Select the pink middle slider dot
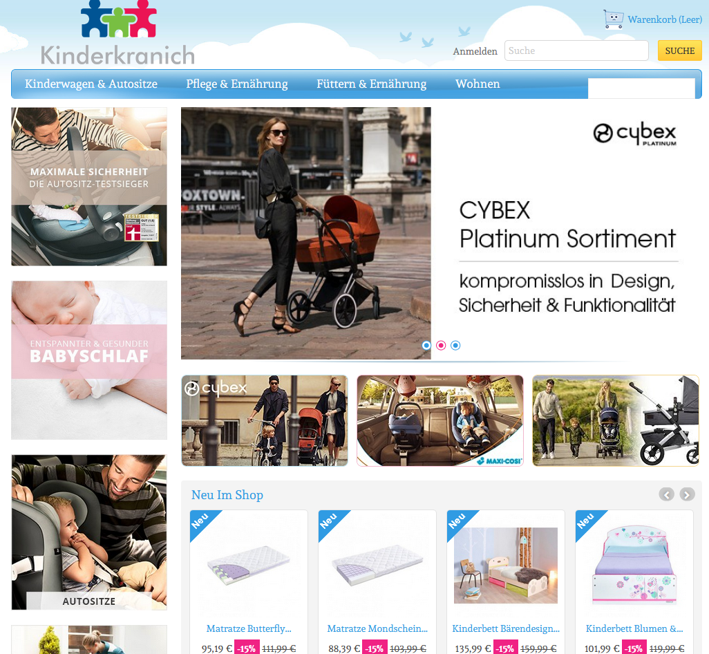Viewport: 709px width, 654px height. coord(441,346)
